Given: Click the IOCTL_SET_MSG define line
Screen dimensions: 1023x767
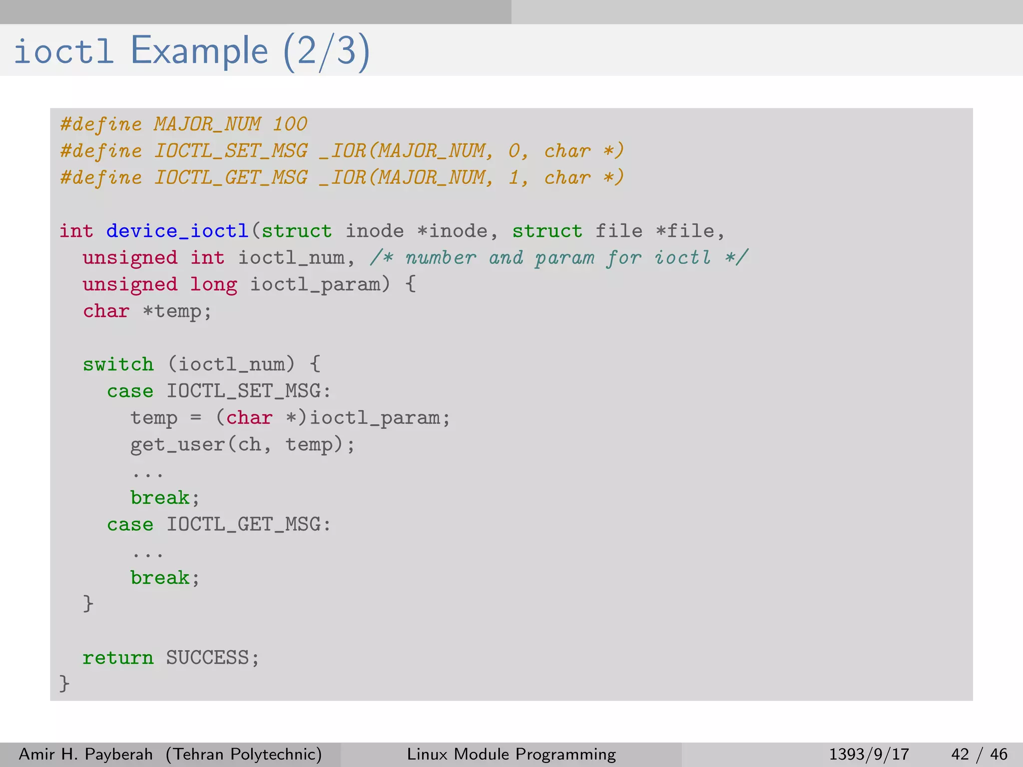Looking at the screenshot, I should (342, 151).
